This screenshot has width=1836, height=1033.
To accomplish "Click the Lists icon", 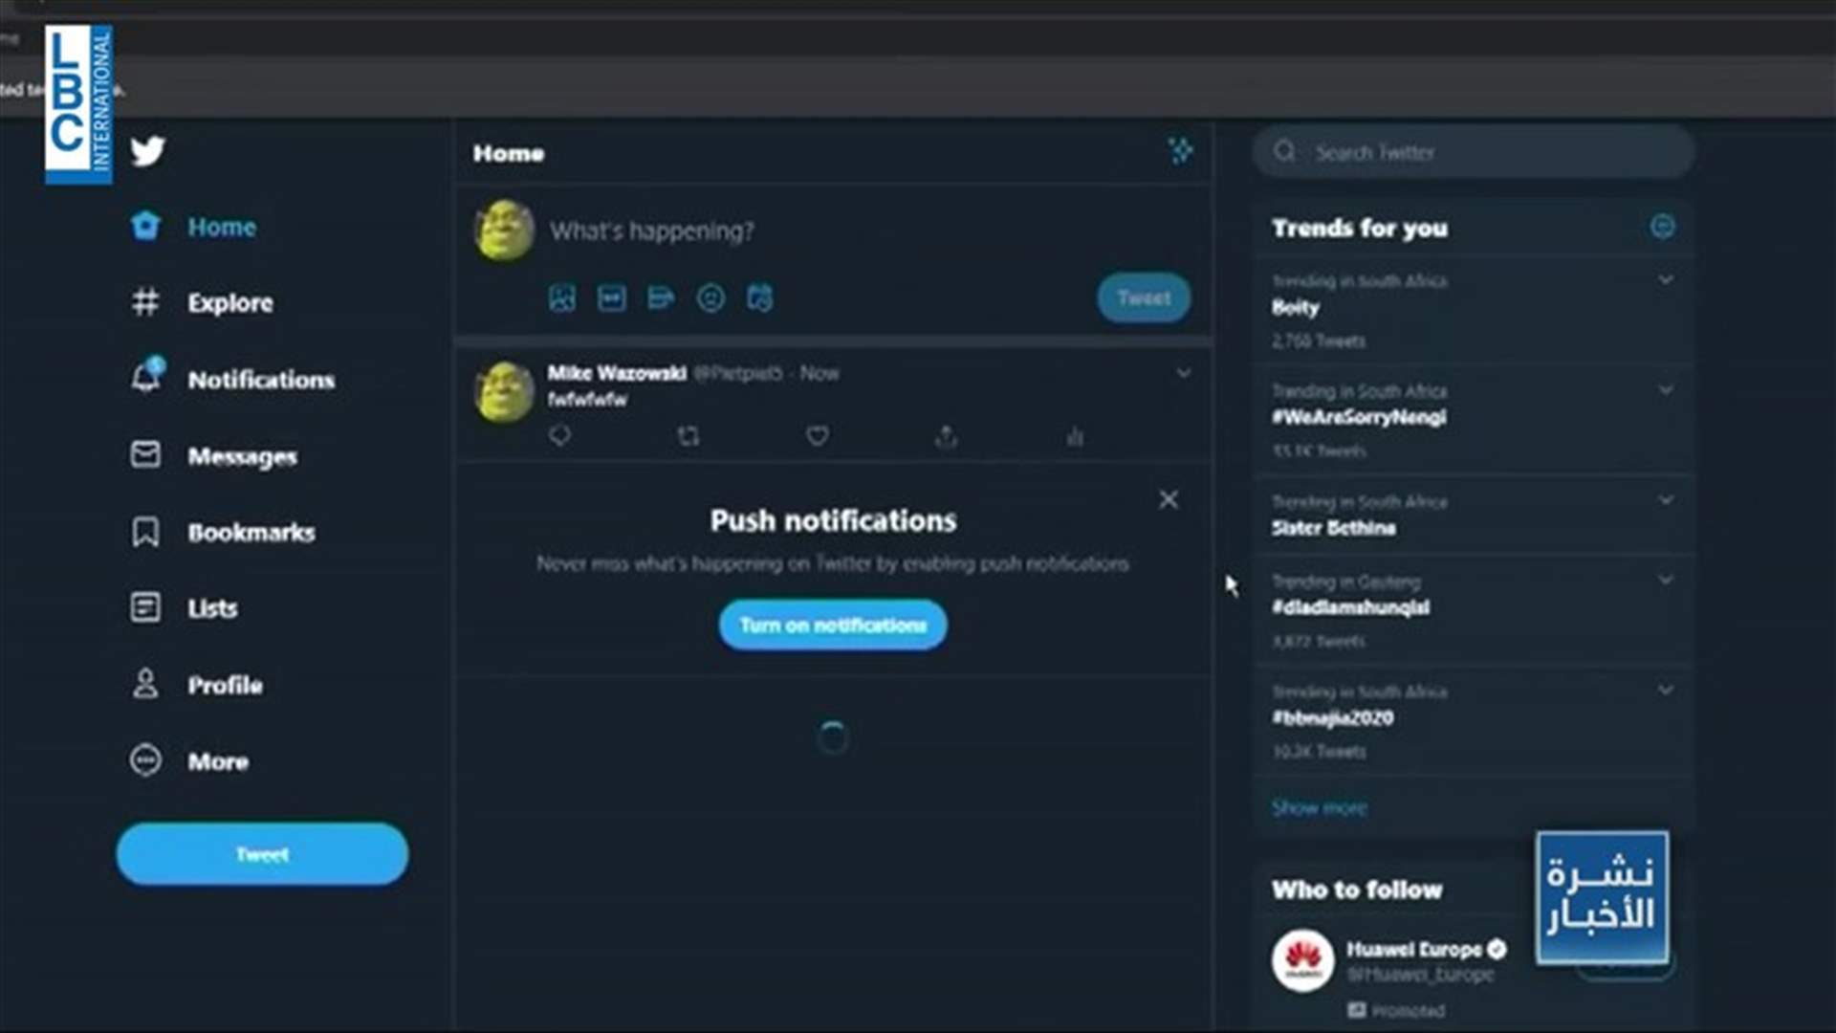I will coord(145,606).
